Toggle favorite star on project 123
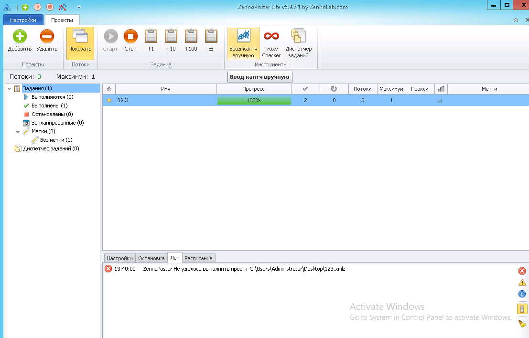 pyautogui.click(x=109, y=100)
